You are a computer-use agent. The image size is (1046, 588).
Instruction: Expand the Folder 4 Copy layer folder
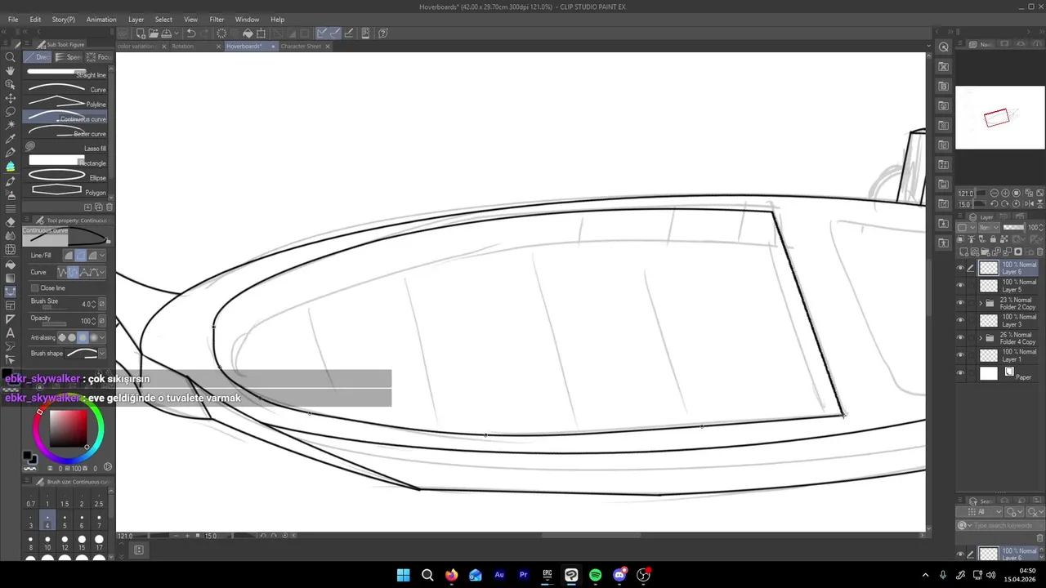point(981,338)
